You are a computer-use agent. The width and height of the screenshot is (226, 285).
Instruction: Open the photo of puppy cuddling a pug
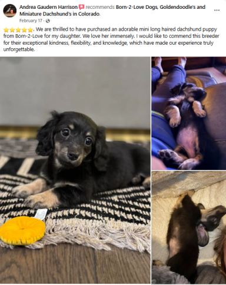(x=189, y=227)
